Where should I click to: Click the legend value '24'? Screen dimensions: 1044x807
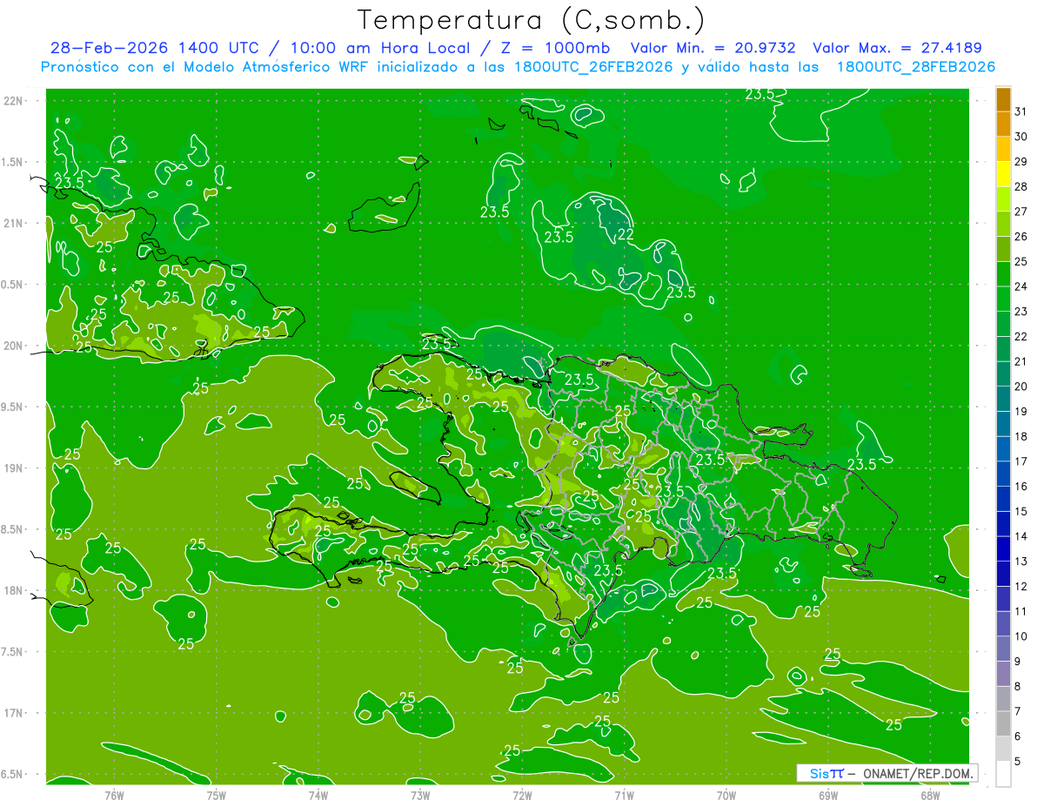(1021, 286)
